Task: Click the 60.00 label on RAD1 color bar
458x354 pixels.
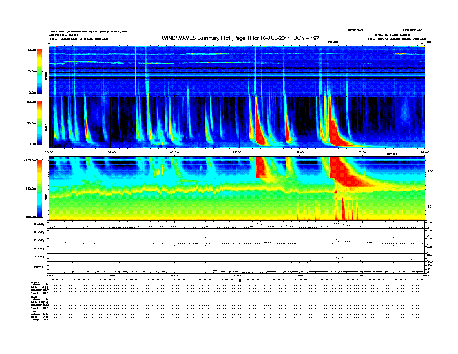Action: point(31,102)
